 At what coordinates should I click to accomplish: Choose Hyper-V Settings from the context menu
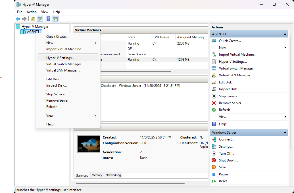(60, 58)
